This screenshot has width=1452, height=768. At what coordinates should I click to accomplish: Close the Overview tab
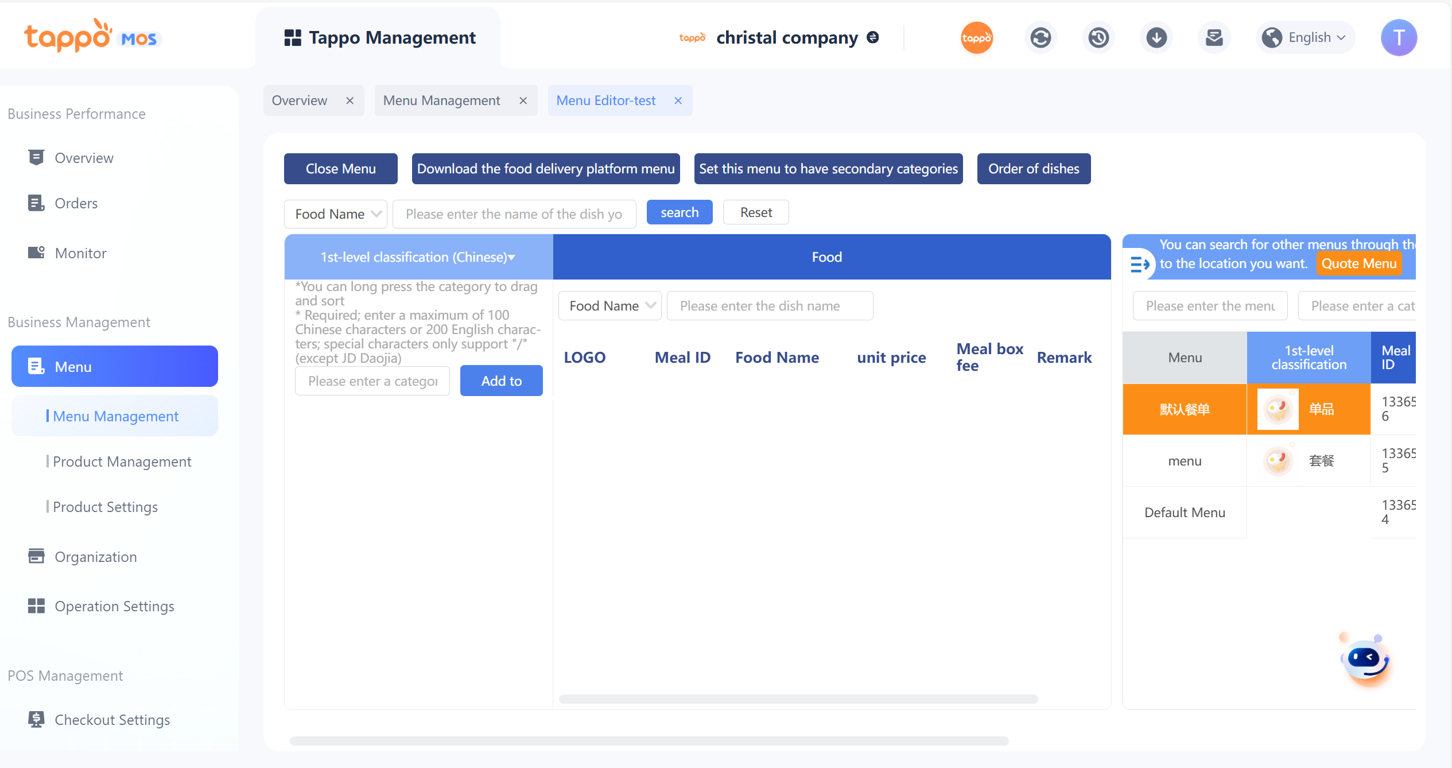350,100
